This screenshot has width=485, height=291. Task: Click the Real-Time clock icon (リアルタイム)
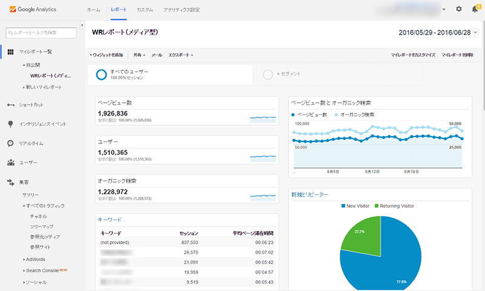(x=10, y=143)
